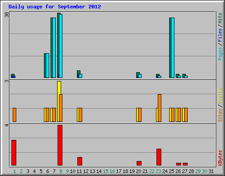Click the cyan Pages bar for day 6
This screenshot has height=176, width=225.
[x=47, y=66]
